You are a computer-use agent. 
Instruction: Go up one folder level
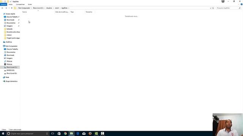[x=12, y=8]
